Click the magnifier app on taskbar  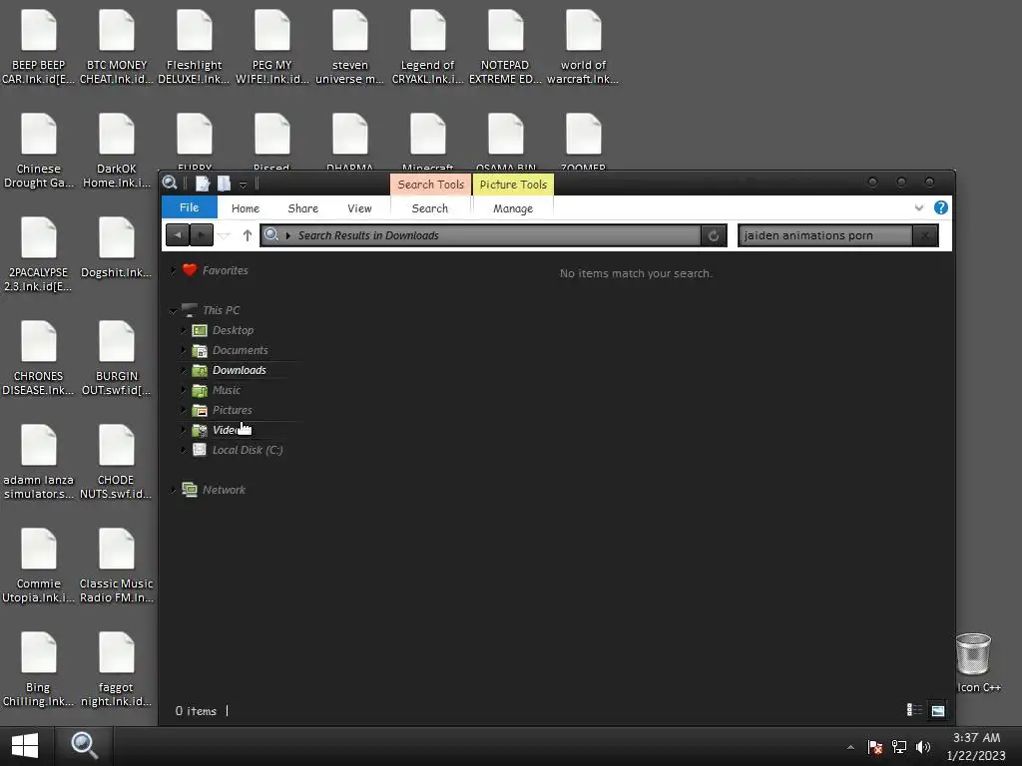tap(84, 746)
